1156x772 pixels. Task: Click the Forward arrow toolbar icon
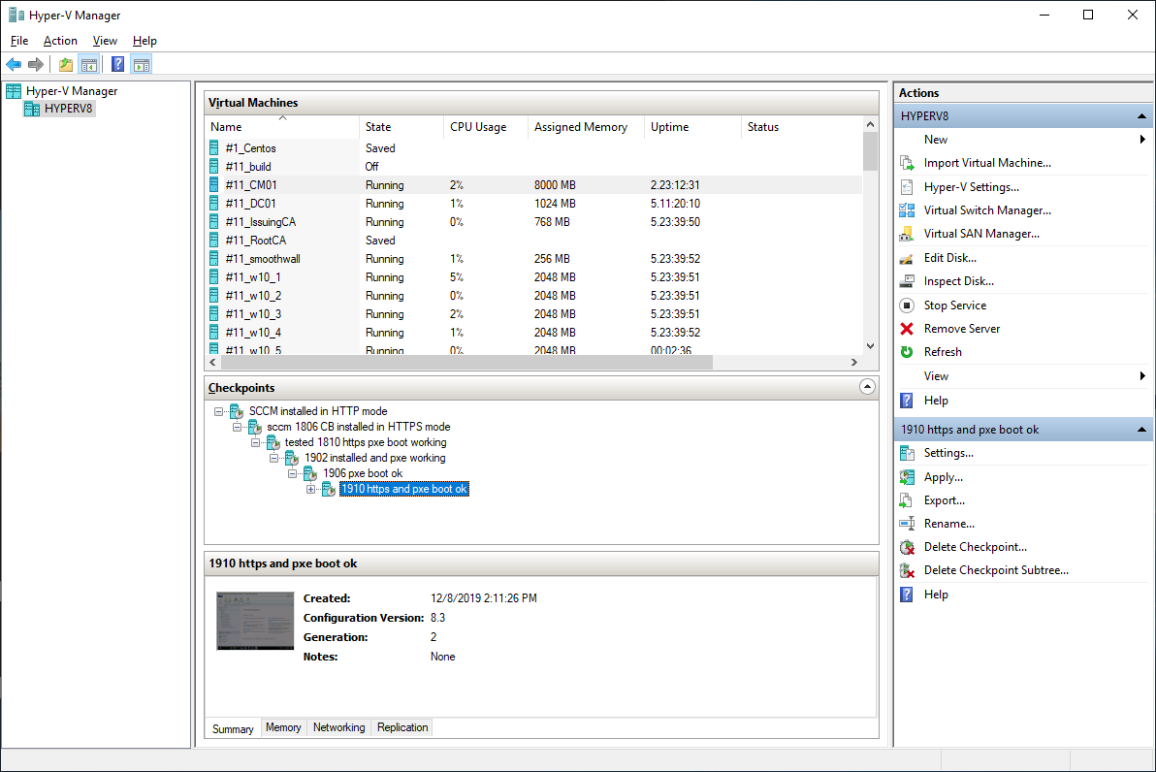click(x=35, y=65)
